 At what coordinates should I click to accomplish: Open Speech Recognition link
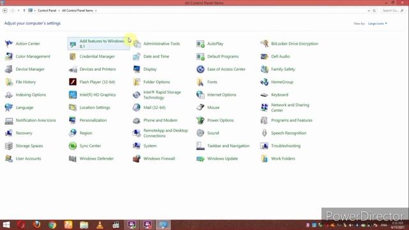tap(289, 133)
